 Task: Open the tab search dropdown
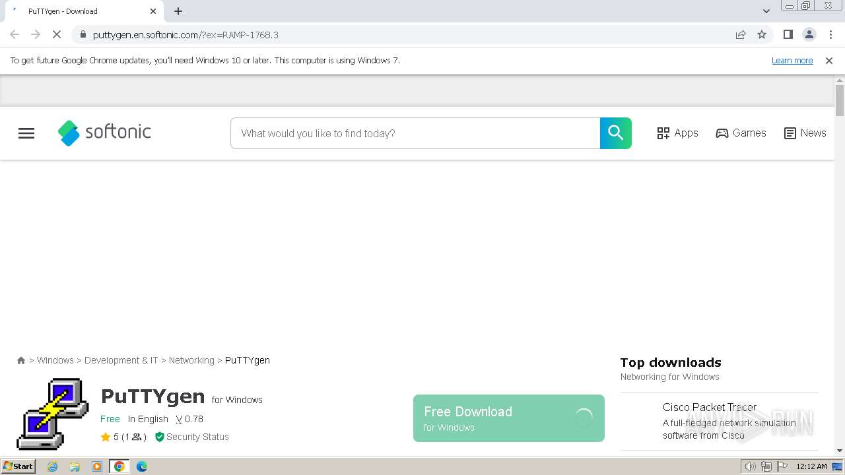point(766,11)
